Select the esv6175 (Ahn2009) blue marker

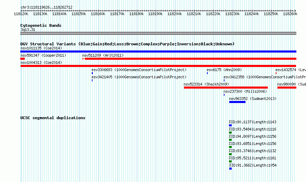(x=207, y=73)
